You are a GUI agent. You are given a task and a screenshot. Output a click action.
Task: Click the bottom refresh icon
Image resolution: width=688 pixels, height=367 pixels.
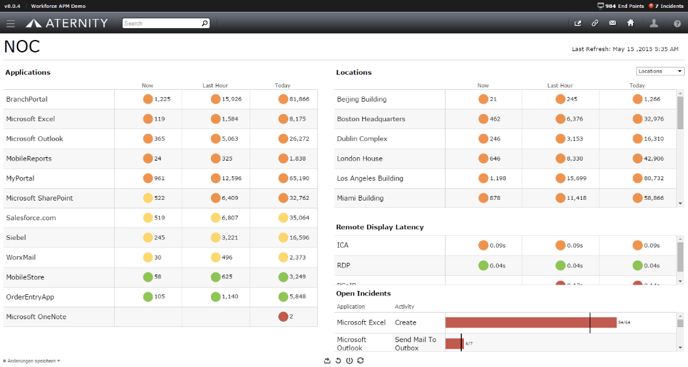[360, 360]
